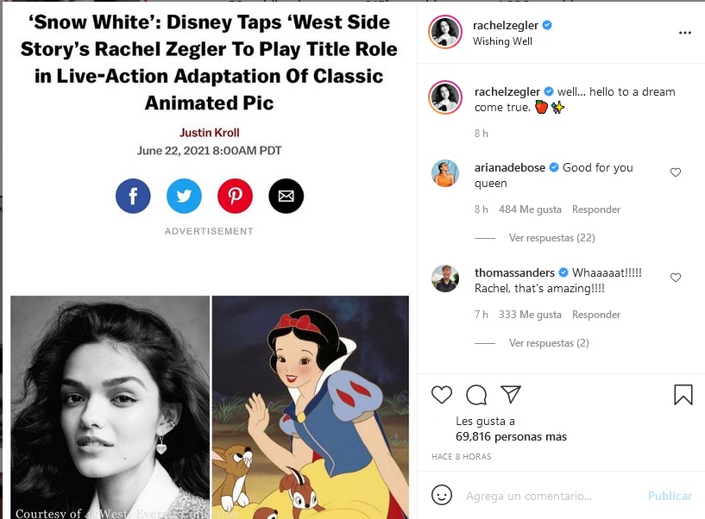The image size is (705, 519).
Task: Click the Publicar button
Action: pos(670,496)
